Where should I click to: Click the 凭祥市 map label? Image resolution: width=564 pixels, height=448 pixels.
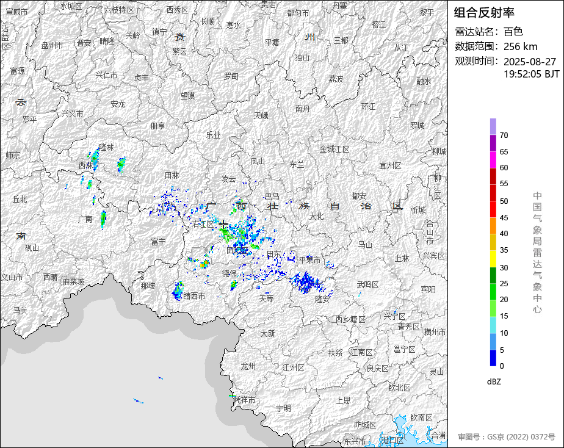(245, 400)
